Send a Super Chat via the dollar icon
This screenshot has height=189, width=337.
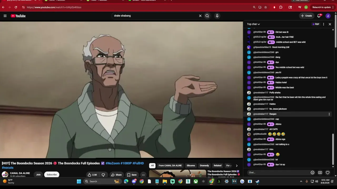click(x=320, y=172)
